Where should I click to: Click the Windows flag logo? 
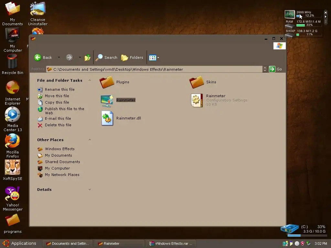pos(280,46)
